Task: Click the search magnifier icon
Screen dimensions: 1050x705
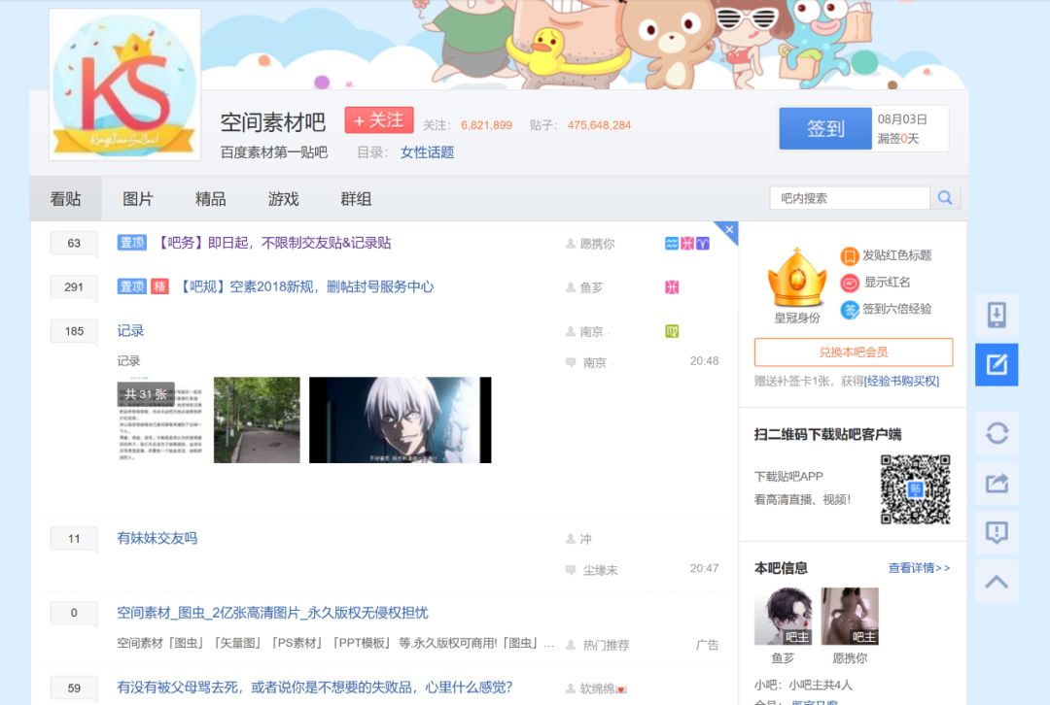Action: (x=944, y=197)
